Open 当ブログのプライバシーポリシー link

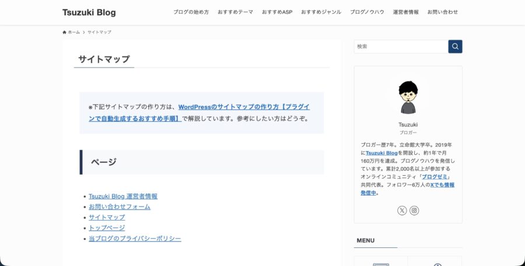(x=135, y=239)
